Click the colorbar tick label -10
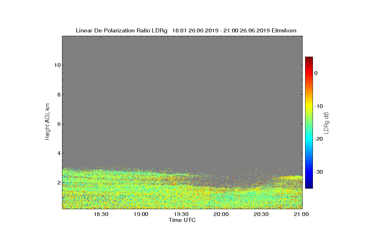Screen dimensions: 374x249 coord(319,106)
